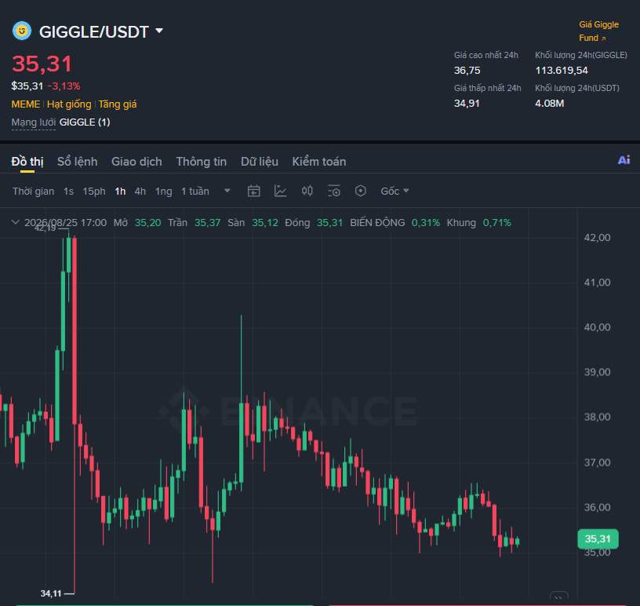Click the Khung 0,71% value
This screenshot has height=606, width=640.
point(496,223)
